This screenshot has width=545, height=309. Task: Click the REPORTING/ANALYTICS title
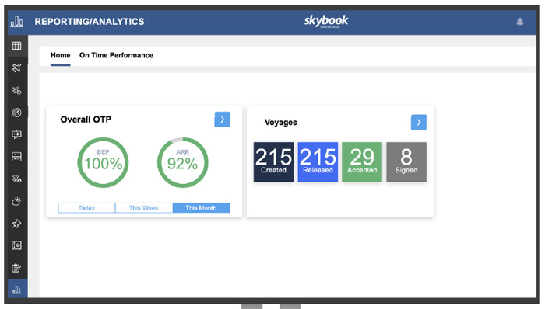pyautogui.click(x=90, y=22)
